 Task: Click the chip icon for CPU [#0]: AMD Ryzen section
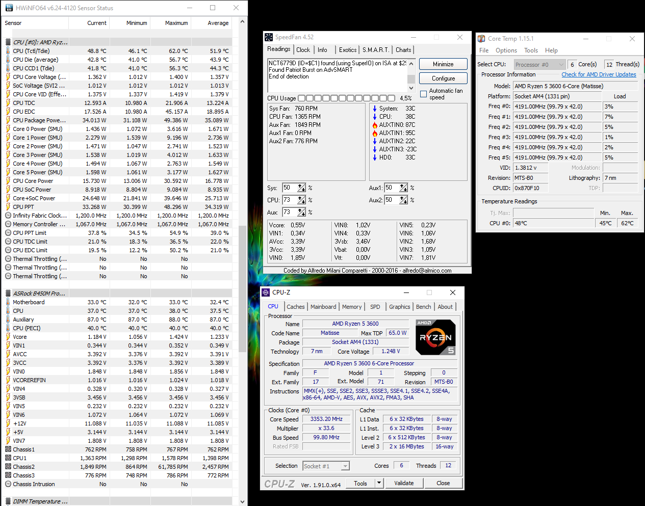pyautogui.click(x=8, y=42)
